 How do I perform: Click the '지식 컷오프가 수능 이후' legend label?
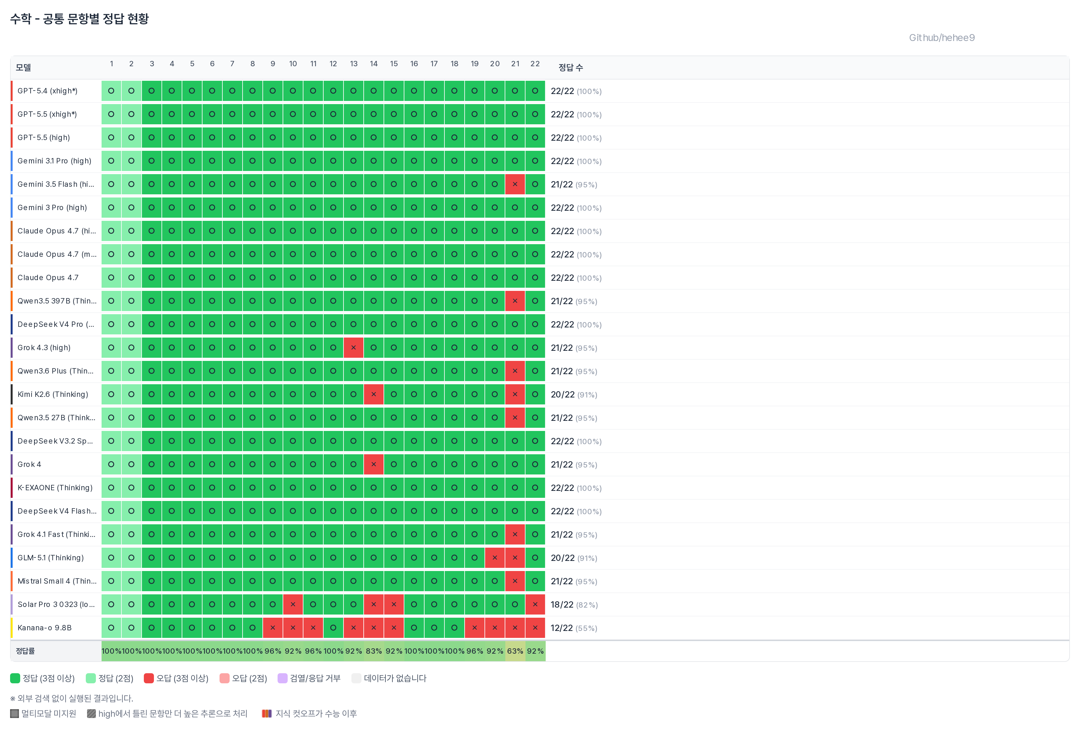pyautogui.click(x=316, y=713)
